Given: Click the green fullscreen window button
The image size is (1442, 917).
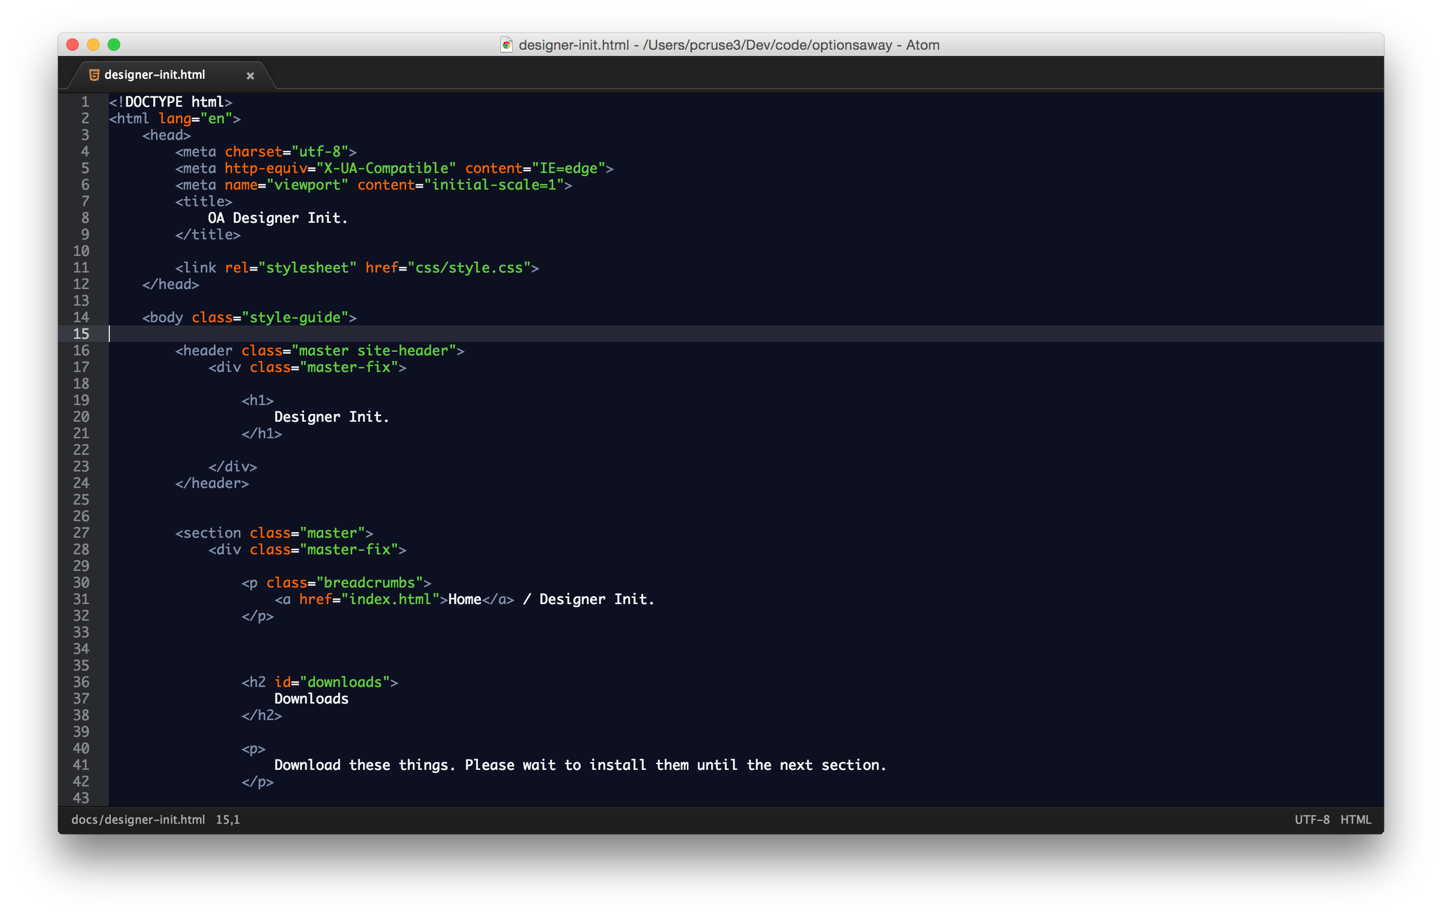Looking at the screenshot, I should point(114,45).
